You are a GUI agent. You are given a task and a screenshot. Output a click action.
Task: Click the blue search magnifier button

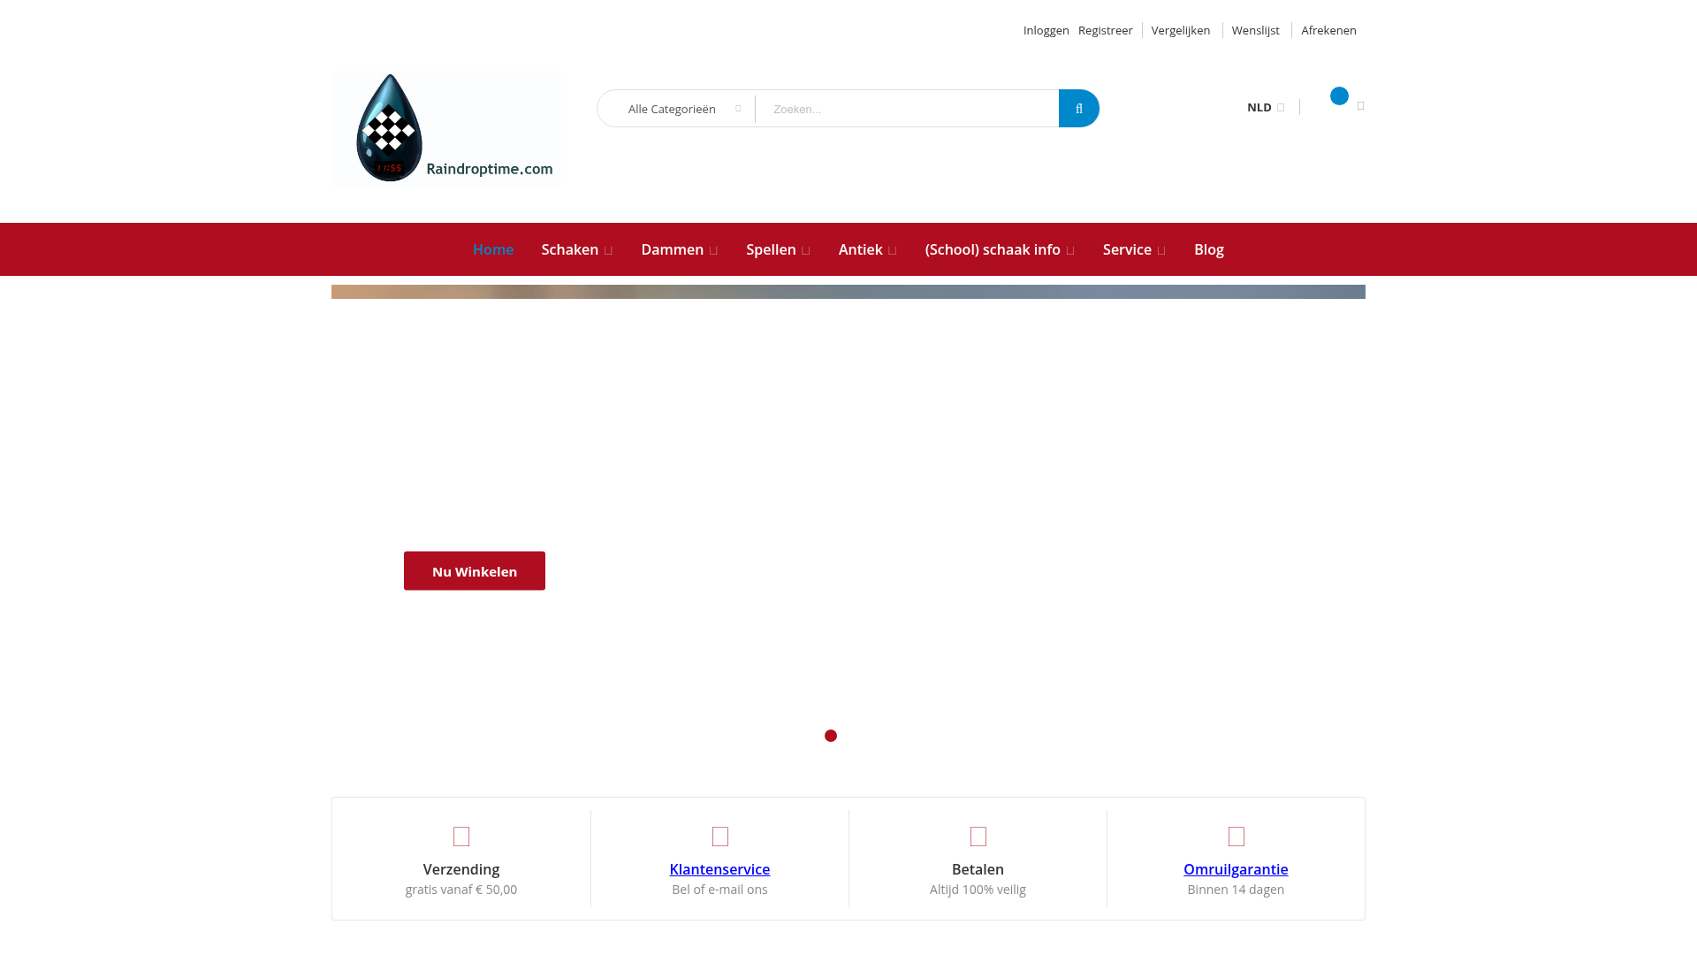1078,108
